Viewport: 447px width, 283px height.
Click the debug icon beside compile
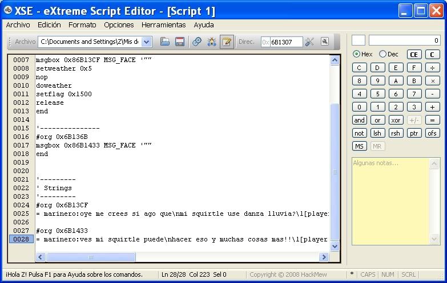(212, 42)
